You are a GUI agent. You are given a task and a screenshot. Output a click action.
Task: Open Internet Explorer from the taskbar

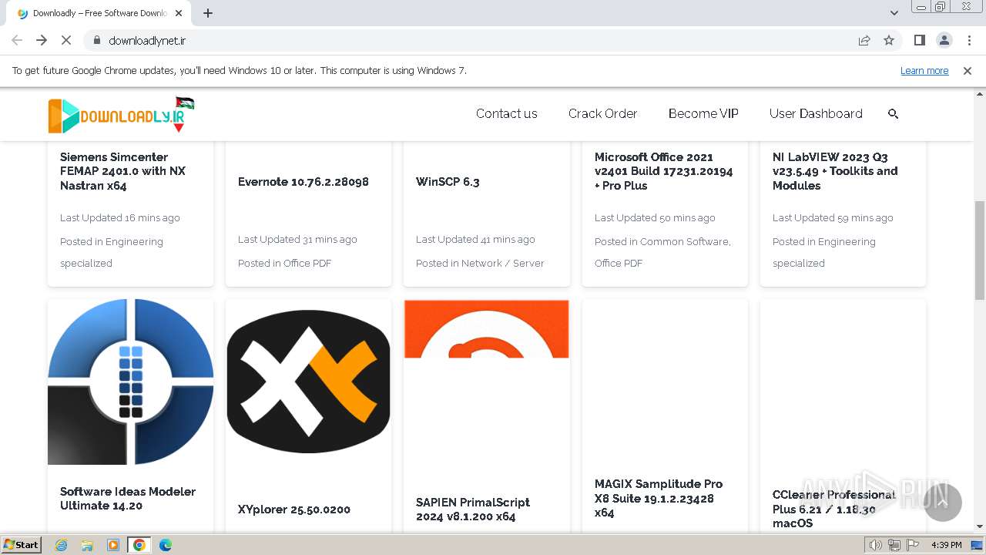point(61,545)
